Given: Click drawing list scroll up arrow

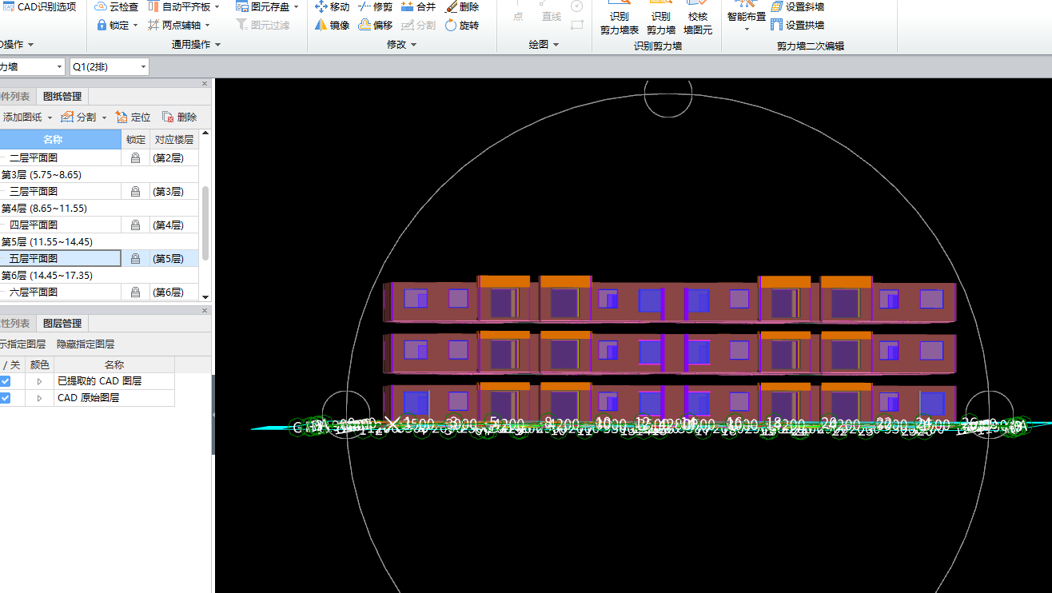Looking at the screenshot, I should click(x=205, y=134).
